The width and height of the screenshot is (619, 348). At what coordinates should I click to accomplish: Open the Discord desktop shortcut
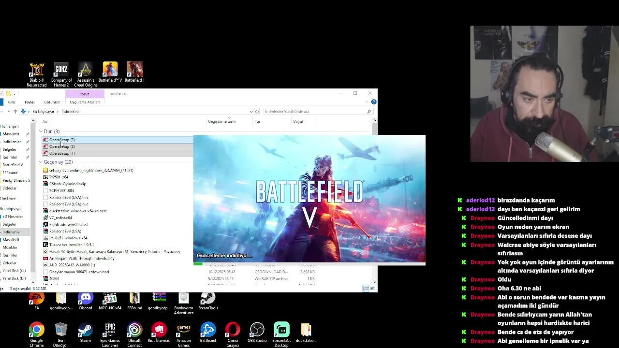tap(86, 301)
